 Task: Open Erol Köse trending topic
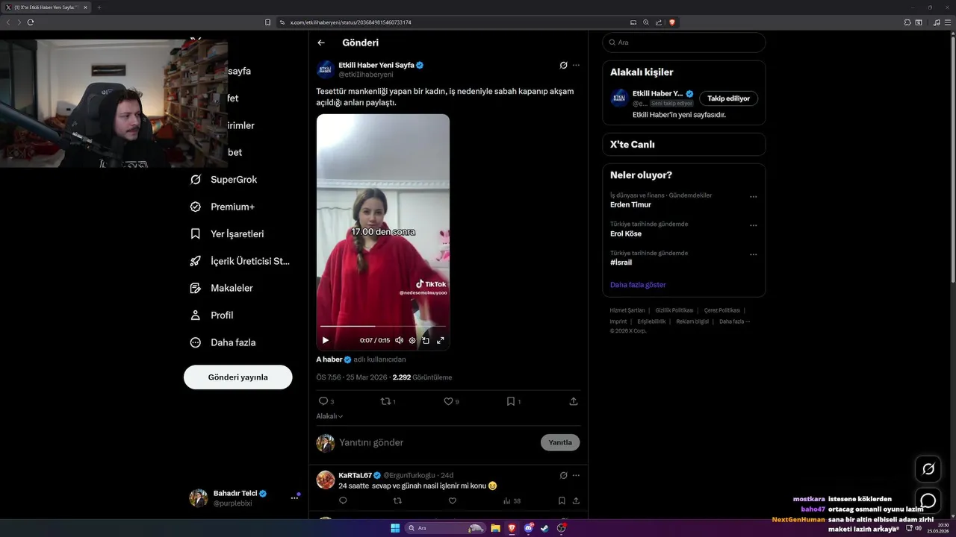click(626, 233)
